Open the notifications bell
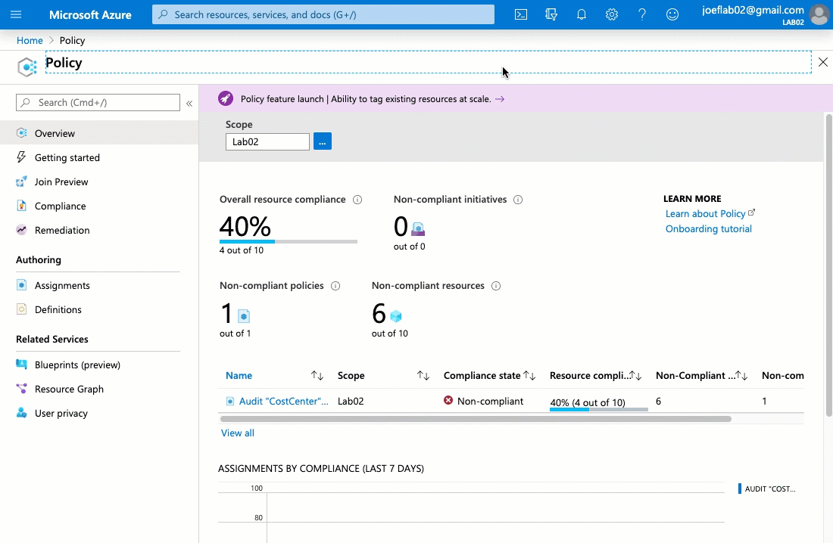The width and height of the screenshot is (833, 543). pos(582,14)
